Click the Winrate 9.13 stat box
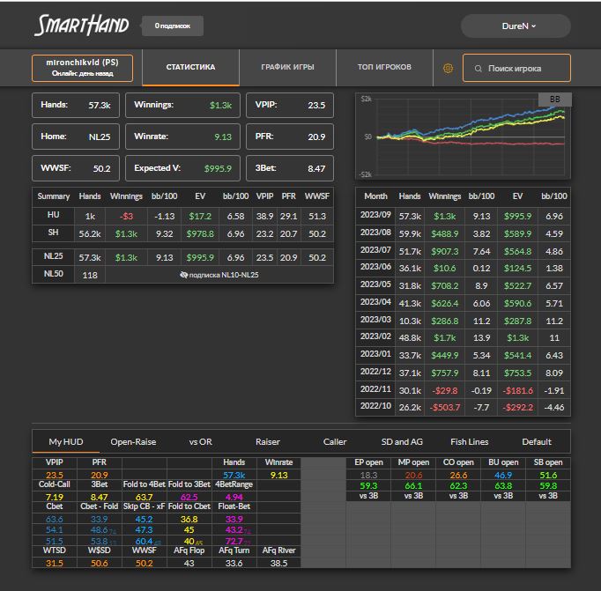601x591 pixels. (182, 137)
